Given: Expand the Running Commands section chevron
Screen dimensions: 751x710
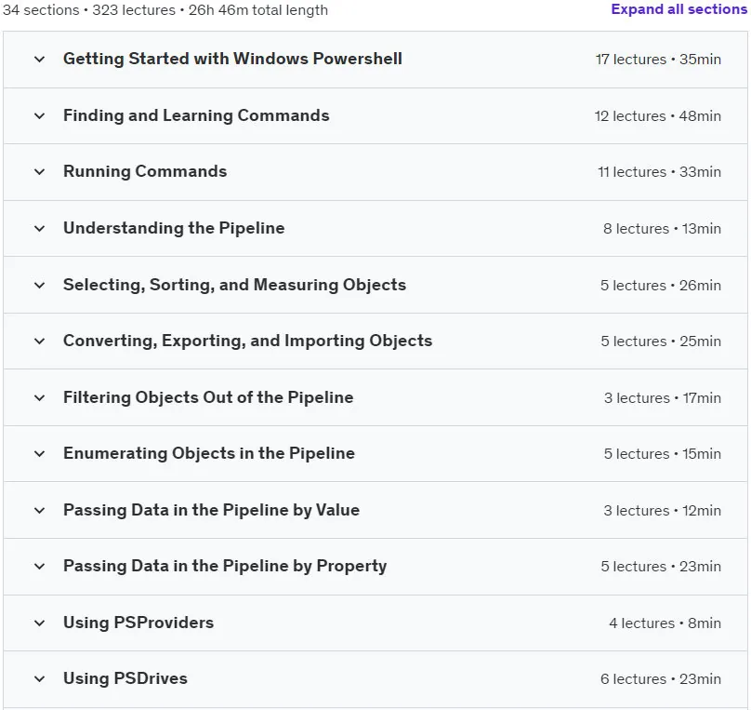Looking at the screenshot, I should 40,172.
